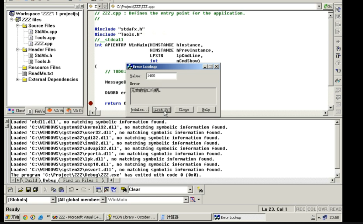The image size is (363, 224).
Task: Click Close in Error Lookup dialog
Action: (184, 110)
